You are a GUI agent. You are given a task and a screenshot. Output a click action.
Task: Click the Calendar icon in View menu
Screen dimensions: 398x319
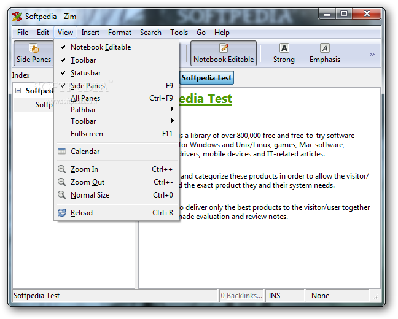pos(61,152)
